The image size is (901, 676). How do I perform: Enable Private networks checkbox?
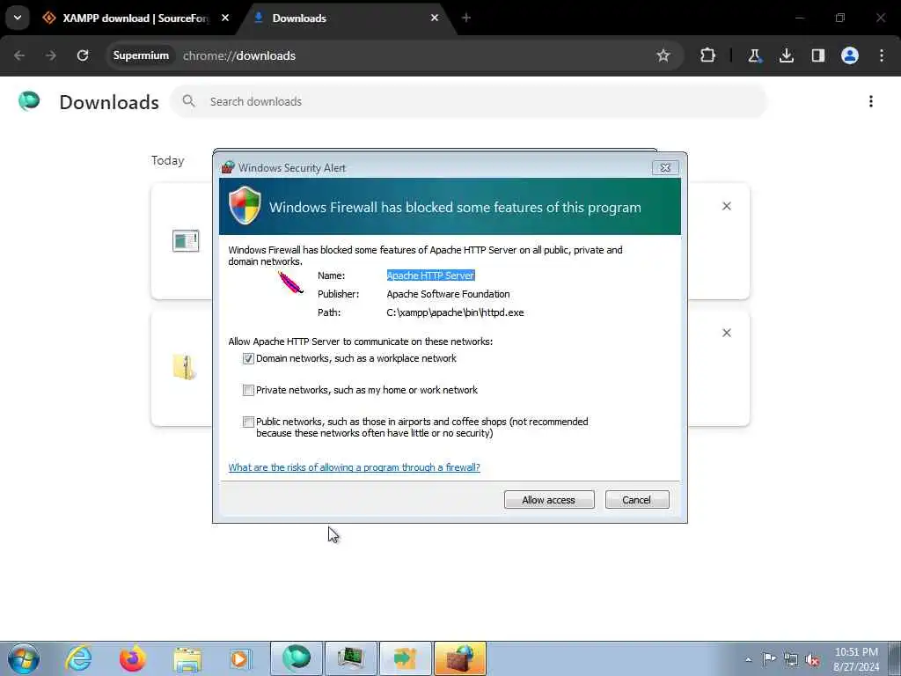point(248,390)
